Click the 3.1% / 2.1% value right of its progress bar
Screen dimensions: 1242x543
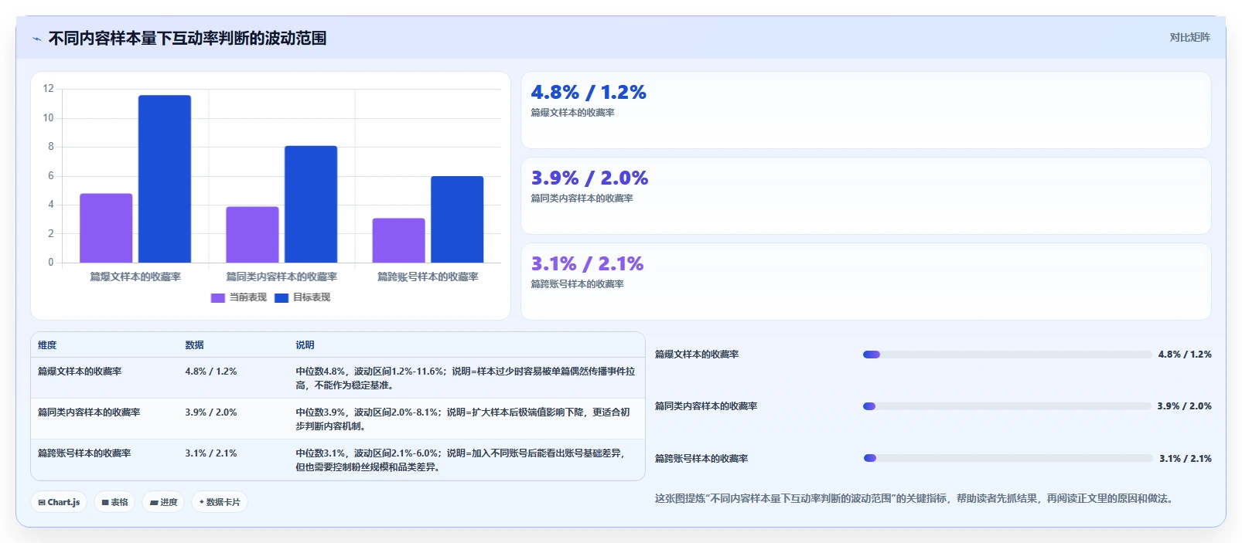coord(1186,459)
